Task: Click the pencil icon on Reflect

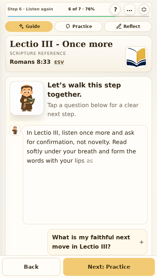Action: 119,27
